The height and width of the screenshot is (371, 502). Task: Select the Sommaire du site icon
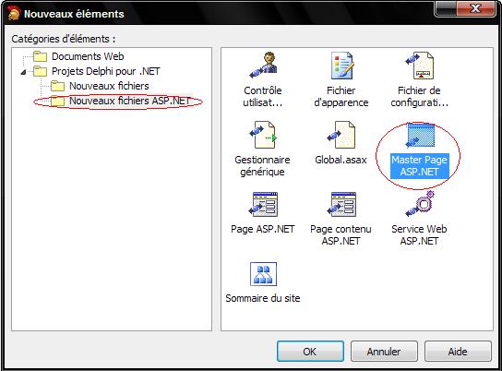tap(263, 274)
